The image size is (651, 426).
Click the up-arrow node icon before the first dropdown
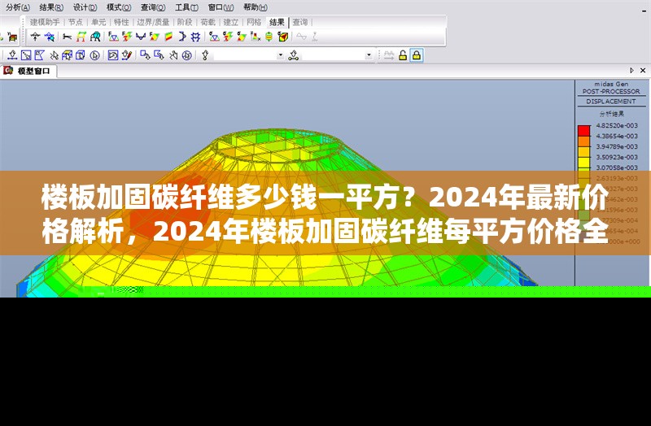(x=205, y=55)
